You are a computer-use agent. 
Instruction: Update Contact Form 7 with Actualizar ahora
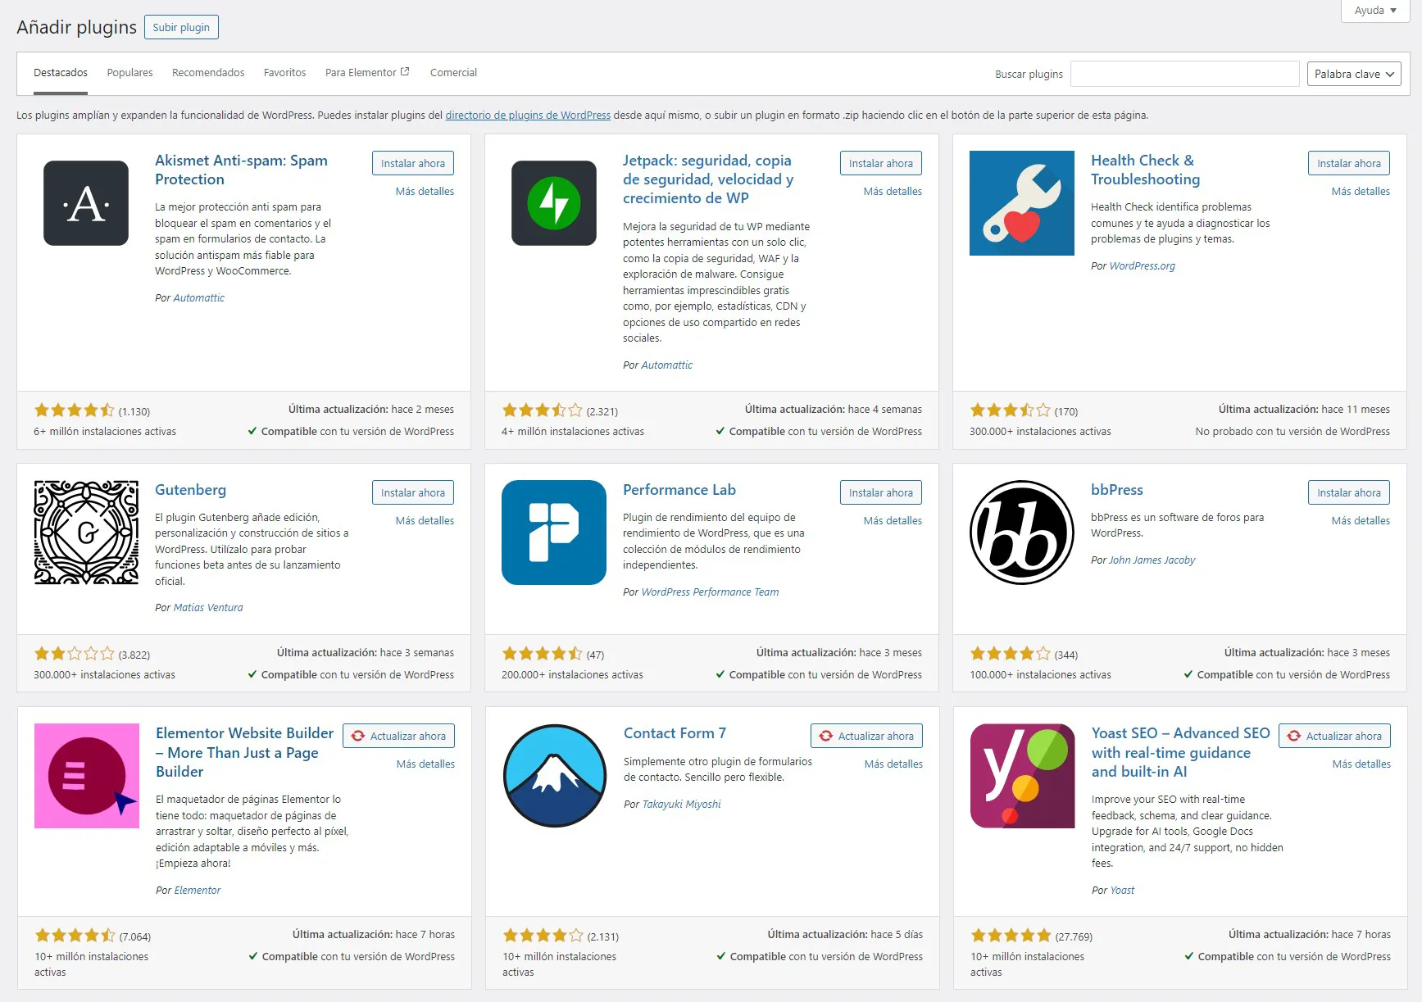coord(866,736)
